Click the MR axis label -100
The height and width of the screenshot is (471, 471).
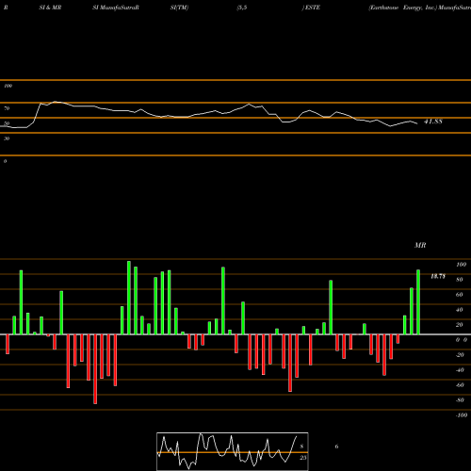(462, 415)
